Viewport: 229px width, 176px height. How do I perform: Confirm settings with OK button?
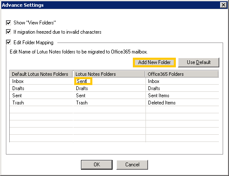pos(97,165)
